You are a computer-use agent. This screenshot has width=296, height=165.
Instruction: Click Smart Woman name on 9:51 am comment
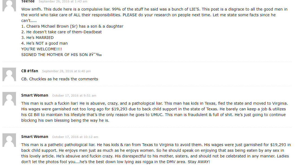pyautogui.click(x=35, y=95)
